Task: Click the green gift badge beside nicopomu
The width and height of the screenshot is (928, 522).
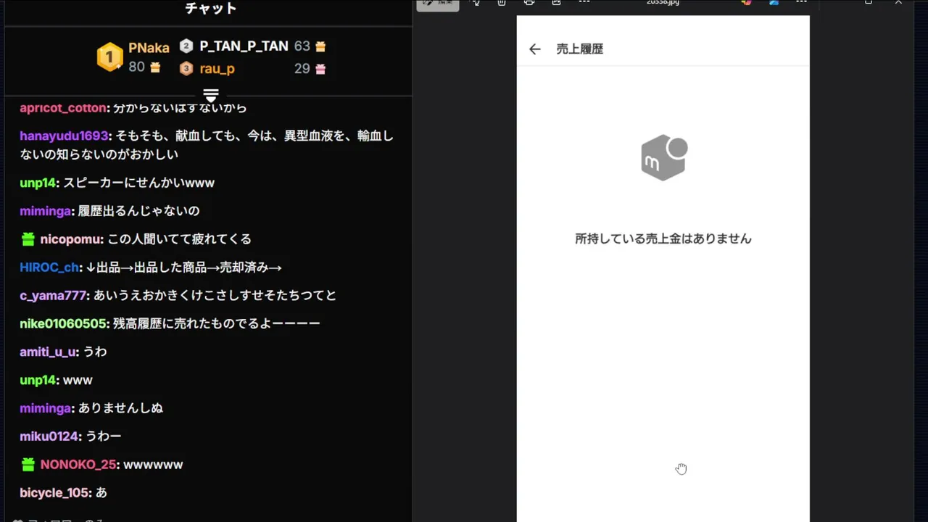Action: pyautogui.click(x=28, y=239)
